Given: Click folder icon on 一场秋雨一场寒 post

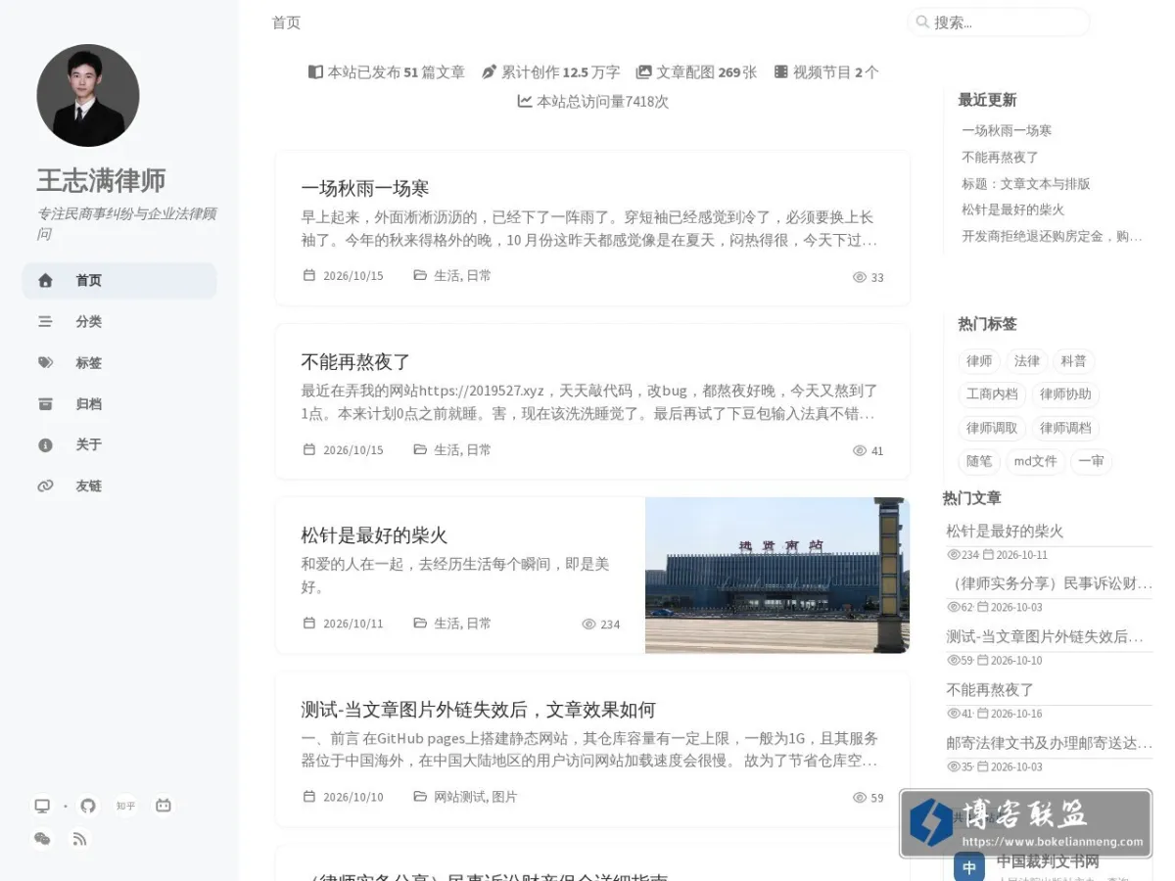Looking at the screenshot, I should pos(420,276).
